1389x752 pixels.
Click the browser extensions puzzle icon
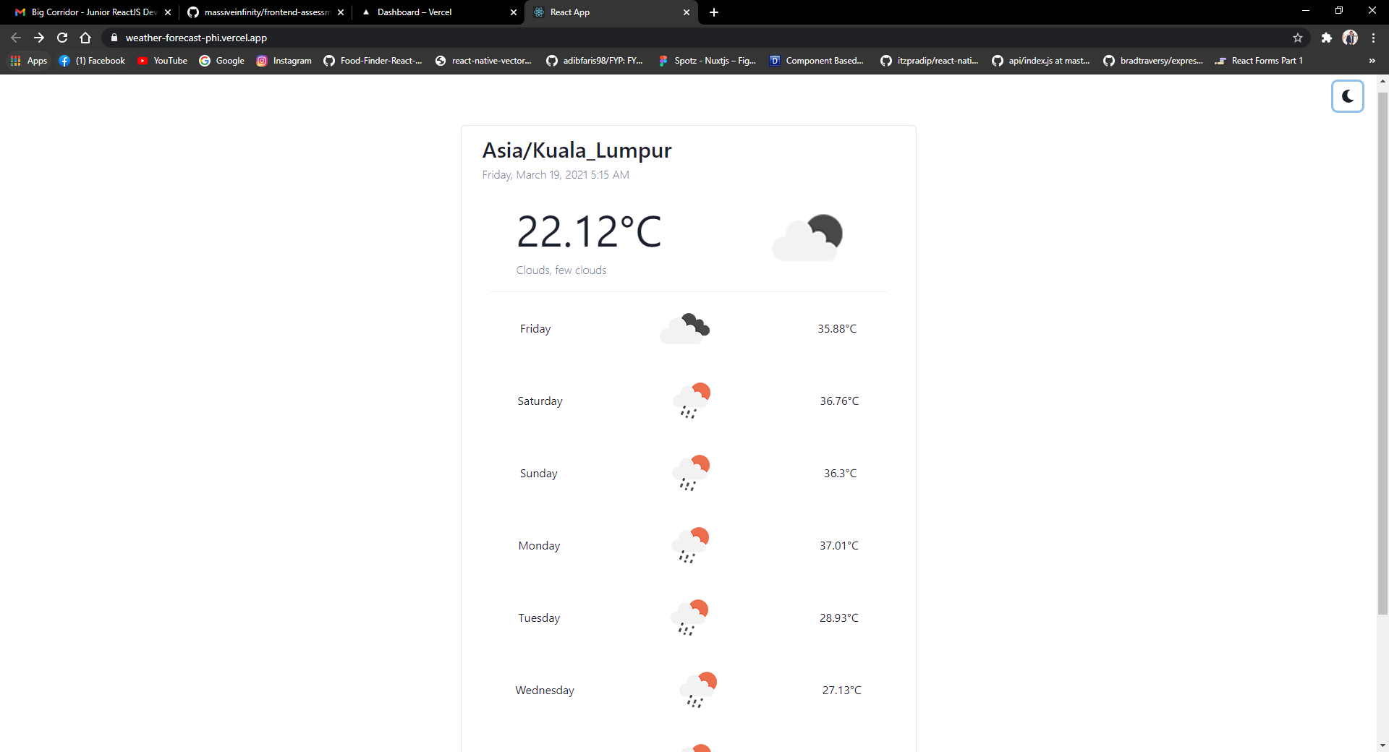coord(1326,38)
